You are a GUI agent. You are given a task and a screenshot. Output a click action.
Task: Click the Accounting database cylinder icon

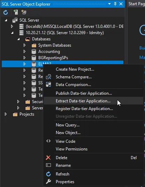(34, 52)
